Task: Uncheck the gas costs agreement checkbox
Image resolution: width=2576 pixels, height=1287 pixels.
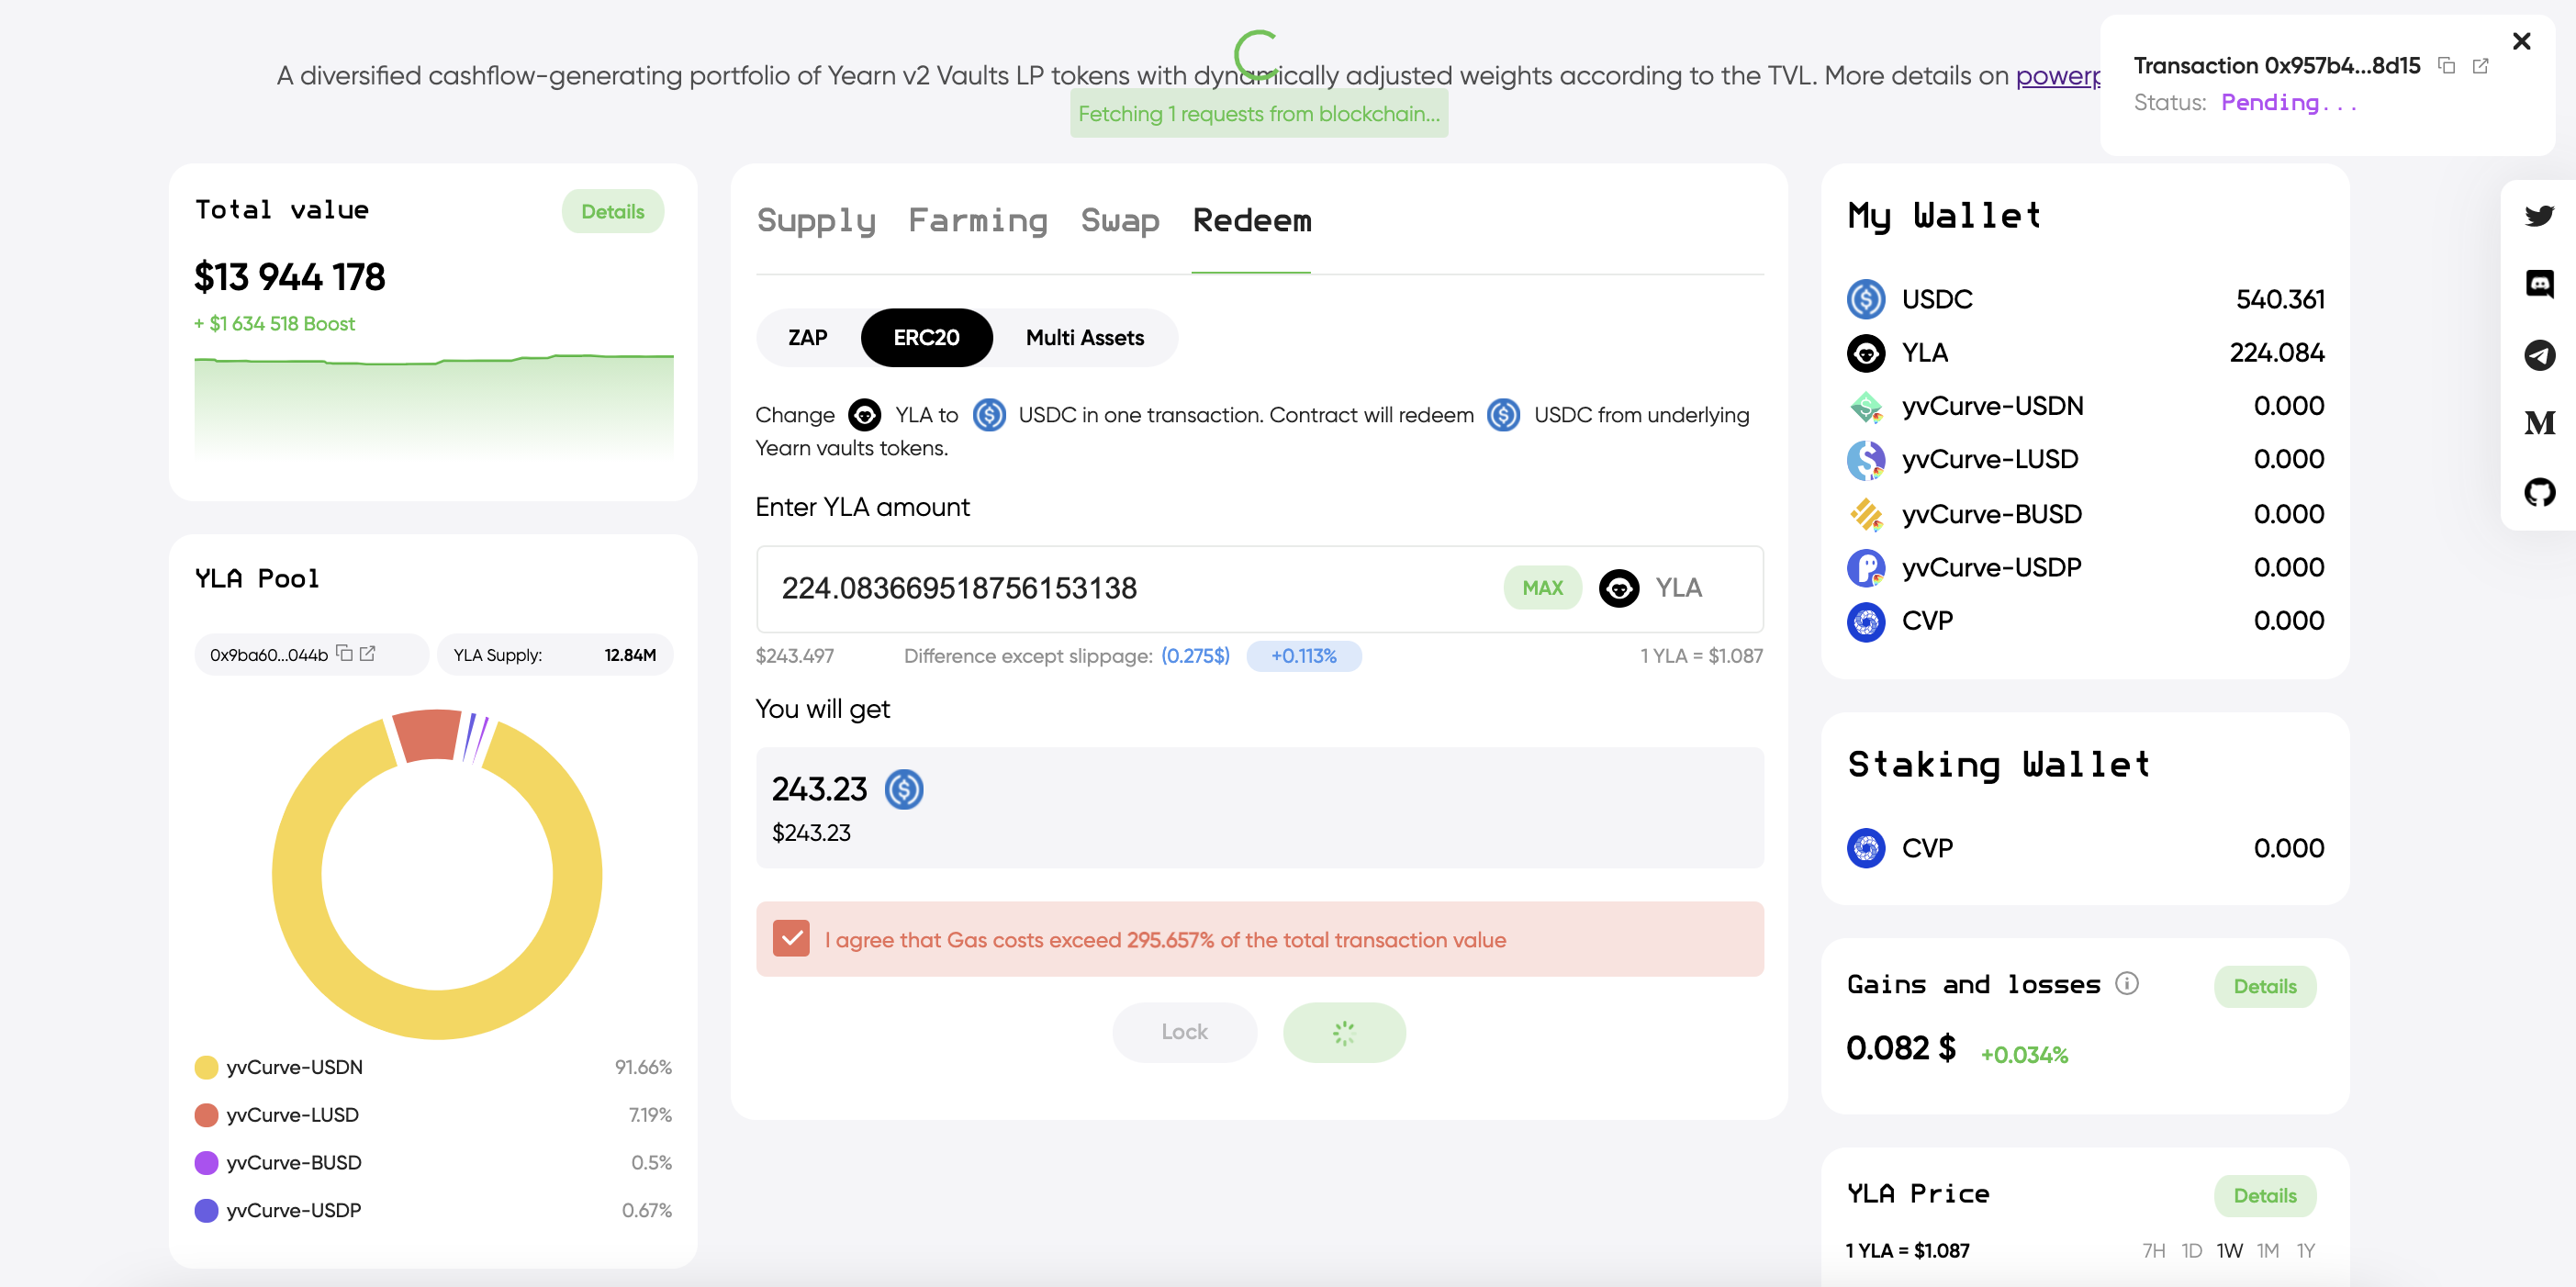Action: [x=791, y=939]
